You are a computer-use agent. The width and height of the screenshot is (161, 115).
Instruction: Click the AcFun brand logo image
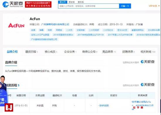16,25
